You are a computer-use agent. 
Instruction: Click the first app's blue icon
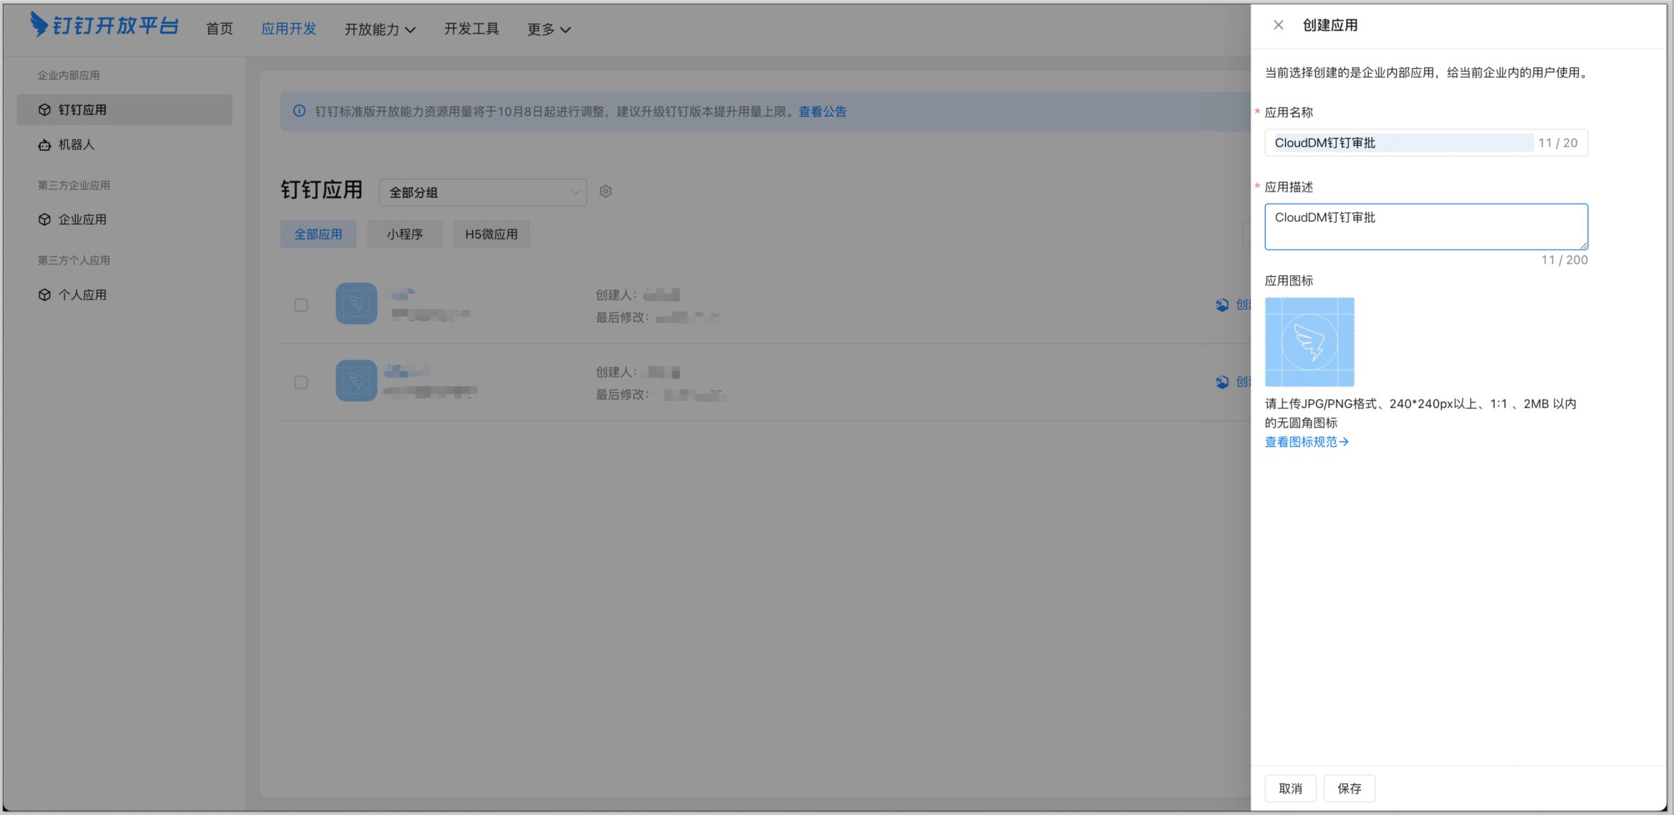[x=356, y=304]
